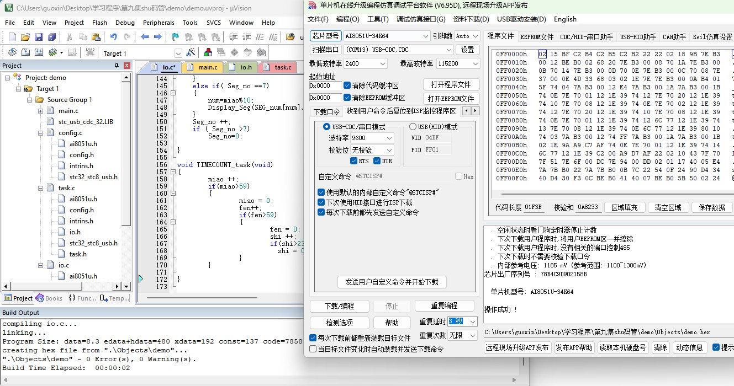Select the USB(HID)模式 radio button
The width and height of the screenshot is (734, 386).
point(413,127)
